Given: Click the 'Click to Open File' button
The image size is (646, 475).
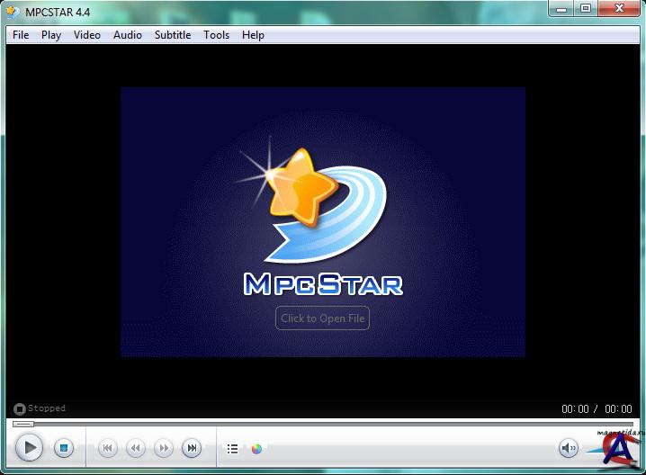Looking at the screenshot, I should pos(322,318).
